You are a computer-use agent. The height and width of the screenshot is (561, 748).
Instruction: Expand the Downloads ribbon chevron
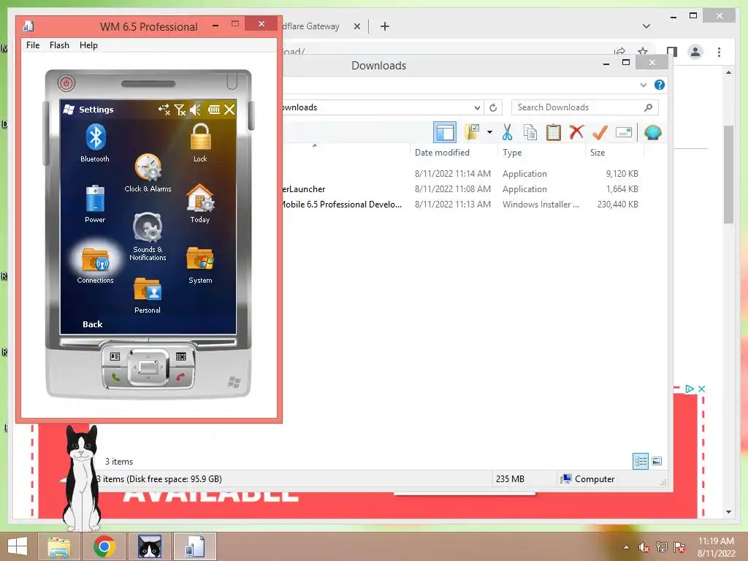coord(644,85)
